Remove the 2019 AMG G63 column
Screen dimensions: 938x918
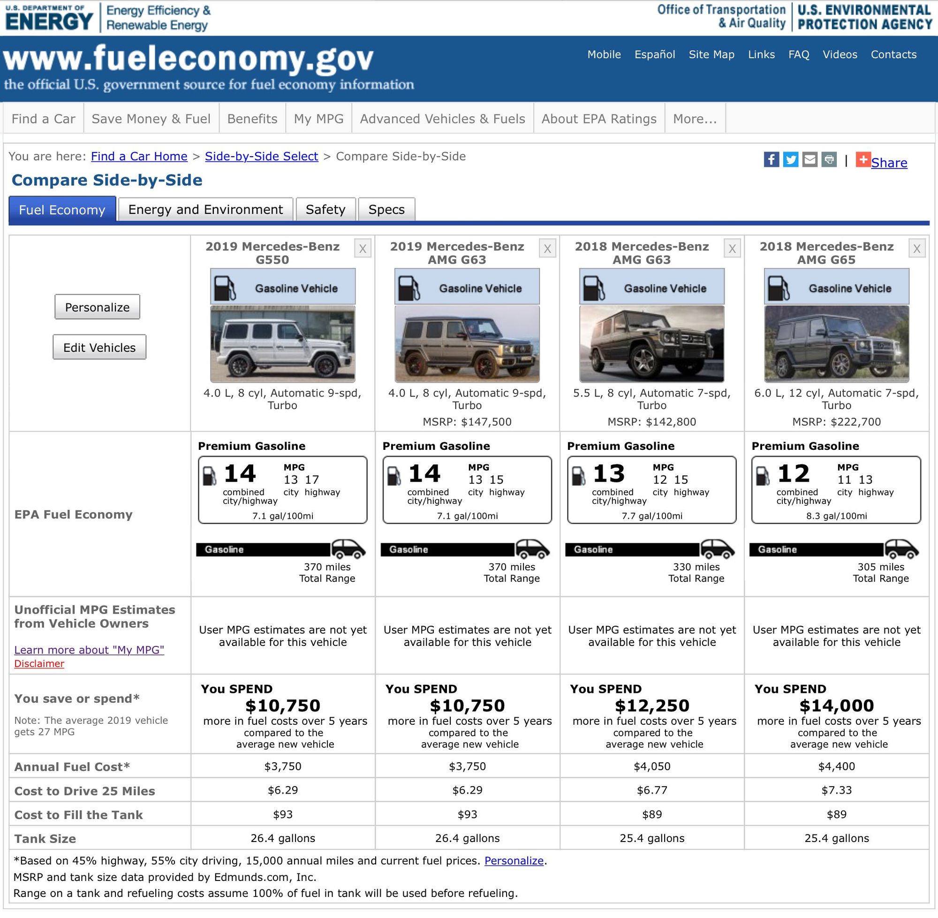tap(548, 249)
